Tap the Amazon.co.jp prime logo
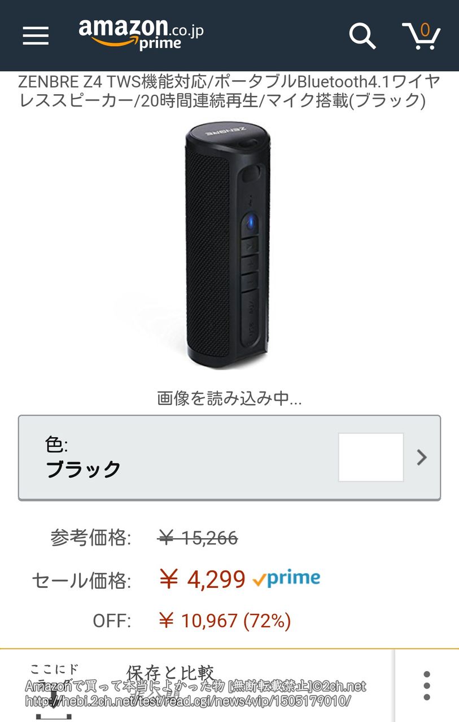This screenshot has height=722, width=459. click(x=141, y=35)
